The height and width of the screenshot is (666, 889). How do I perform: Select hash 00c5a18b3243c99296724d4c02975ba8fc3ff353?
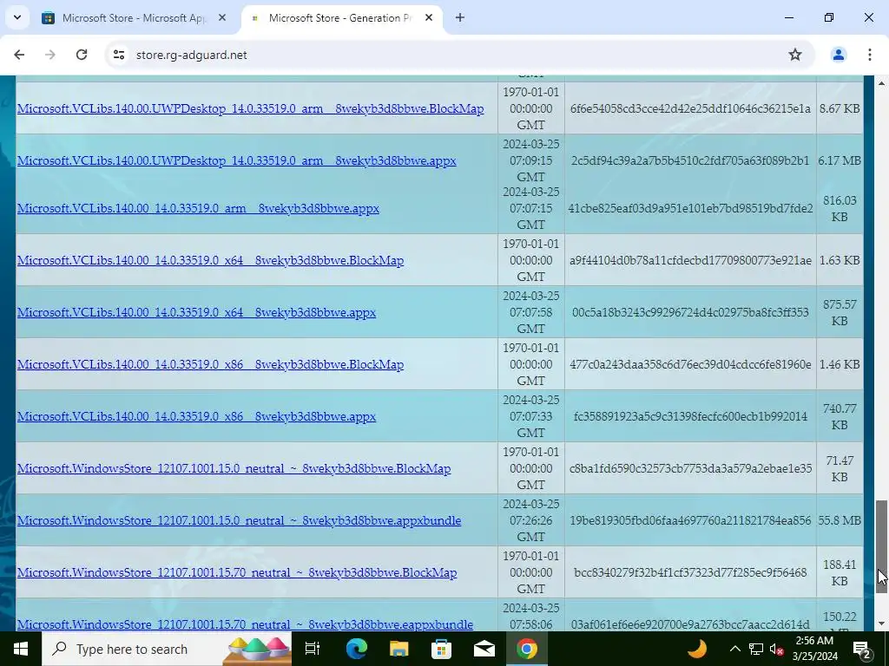tap(690, 312)
